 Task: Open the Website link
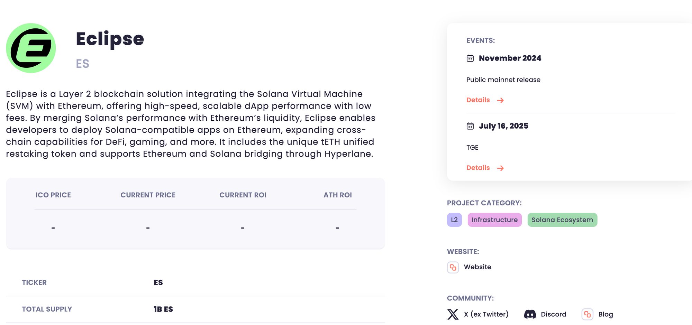pyautogui.click(x=477, y=267)
